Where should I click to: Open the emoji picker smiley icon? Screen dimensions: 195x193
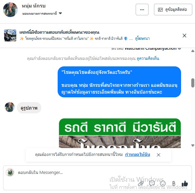click(163, 183)
